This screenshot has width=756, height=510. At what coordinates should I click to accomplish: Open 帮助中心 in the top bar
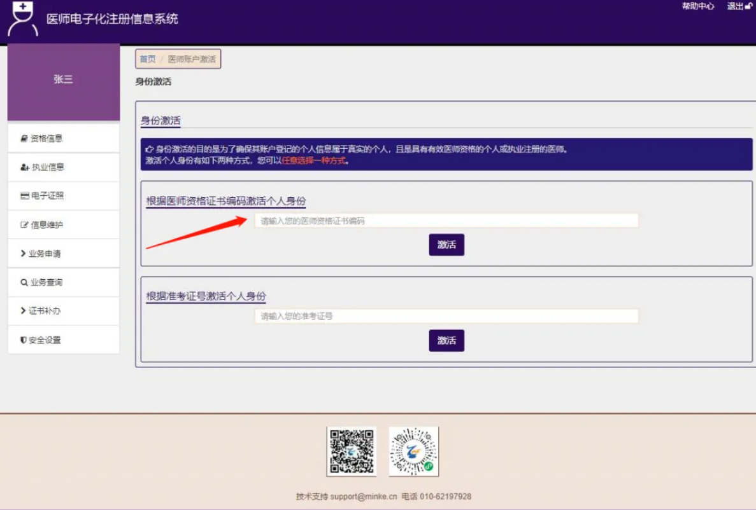click(x=698, y=6)
